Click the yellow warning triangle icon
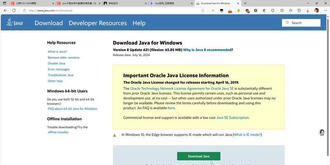330x165 pixels. point(115,135)
